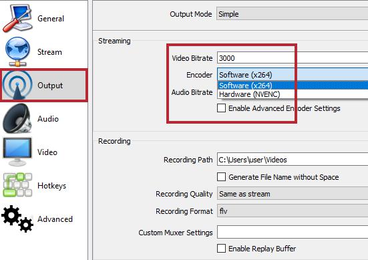Screen dimensions: 368x260
Task: Click the Output broadcast antenna icon
Action: (x=17, y=85)
